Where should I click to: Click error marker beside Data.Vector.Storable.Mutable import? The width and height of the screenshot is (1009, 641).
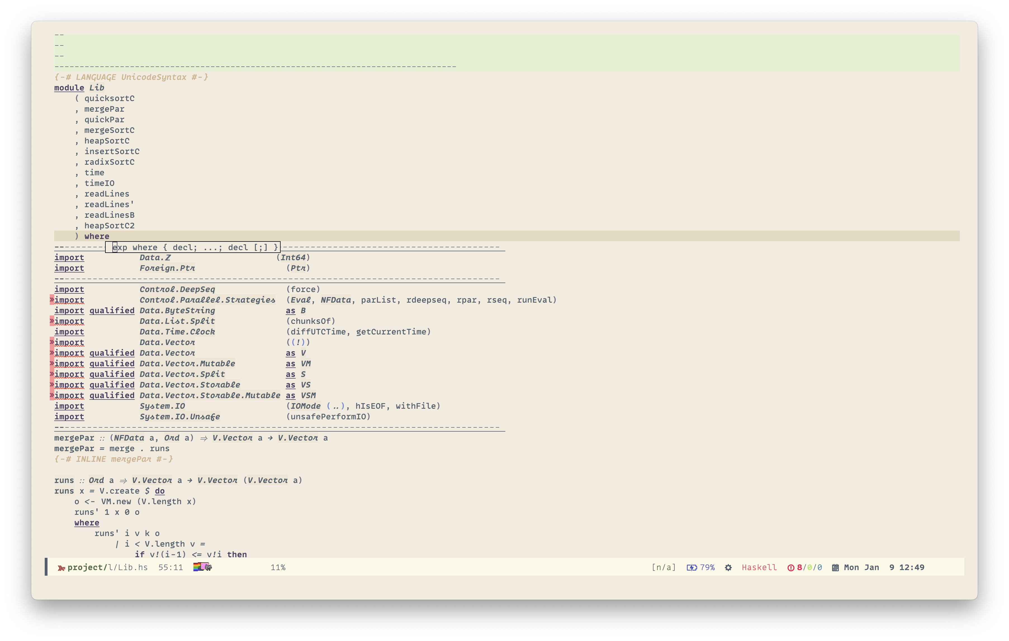pos(52,395)
